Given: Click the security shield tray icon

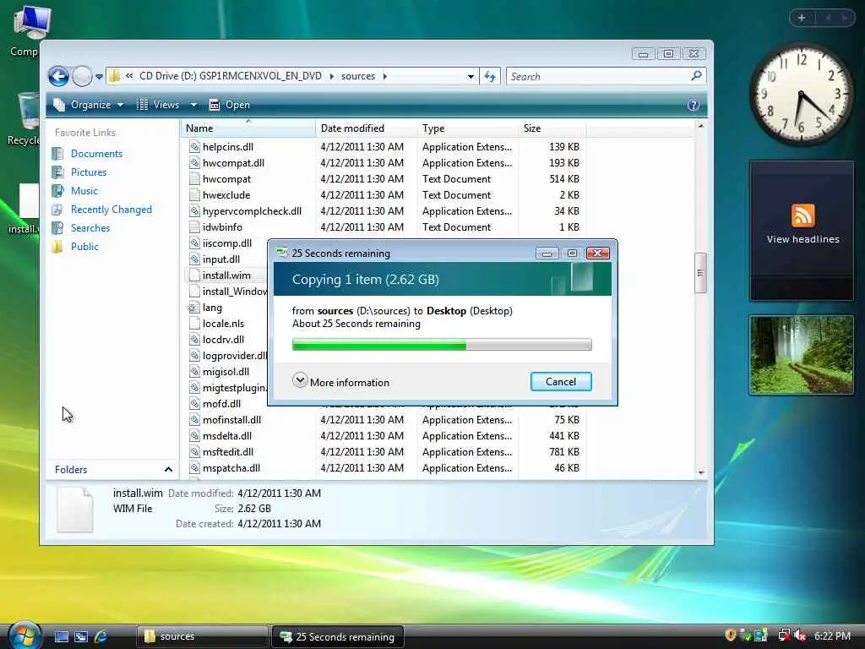Looking at the screenshot, I should click(x=730, y=635).
